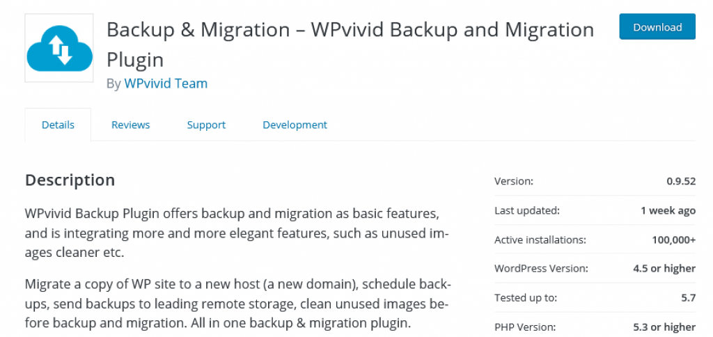The width and height of the screenshot is (713, 337).
Task: Click the Active installations 100,000+ value
Action: [674, 240]
